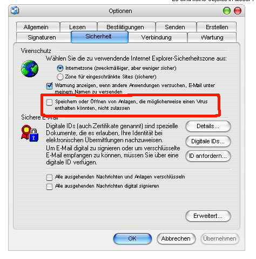Open the Senden tab
The height and width of the screenshot is (259, 256).
point(176,27)
